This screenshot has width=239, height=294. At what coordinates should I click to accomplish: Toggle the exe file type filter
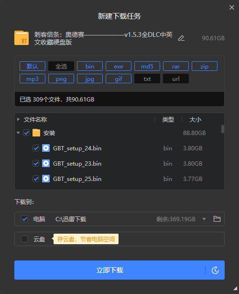point(119,66)
